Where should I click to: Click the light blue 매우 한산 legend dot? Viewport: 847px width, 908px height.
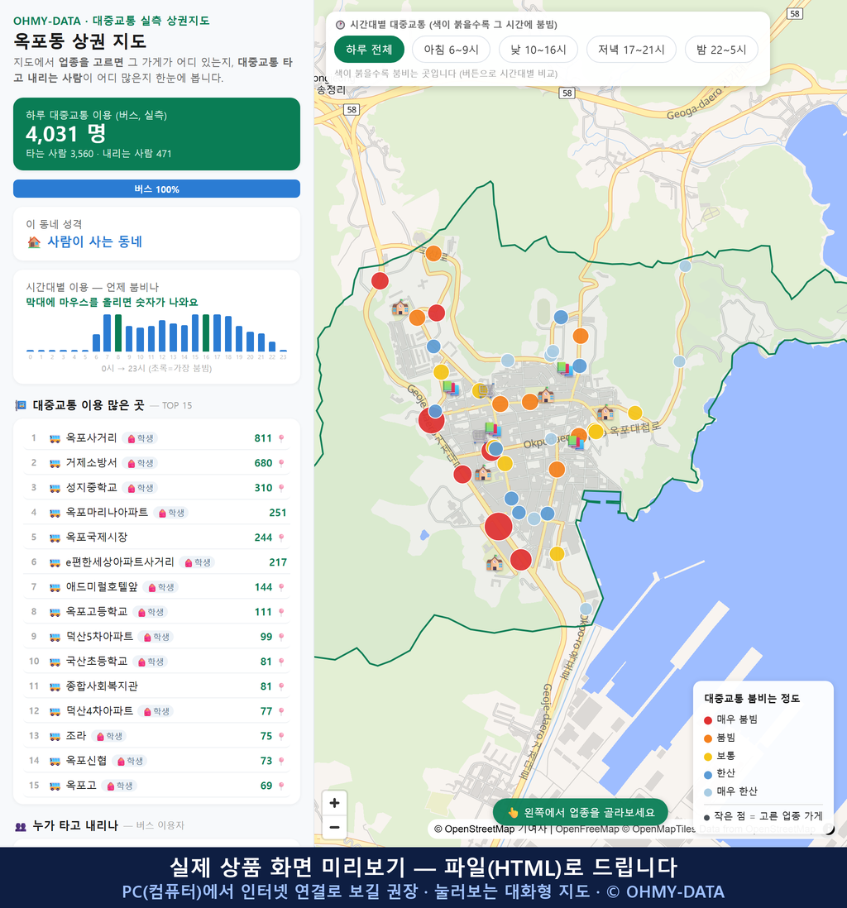[x=707, y=793]
